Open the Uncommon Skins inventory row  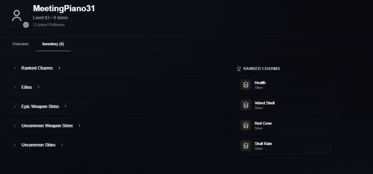pyautogui.click(x=115, y=145)
